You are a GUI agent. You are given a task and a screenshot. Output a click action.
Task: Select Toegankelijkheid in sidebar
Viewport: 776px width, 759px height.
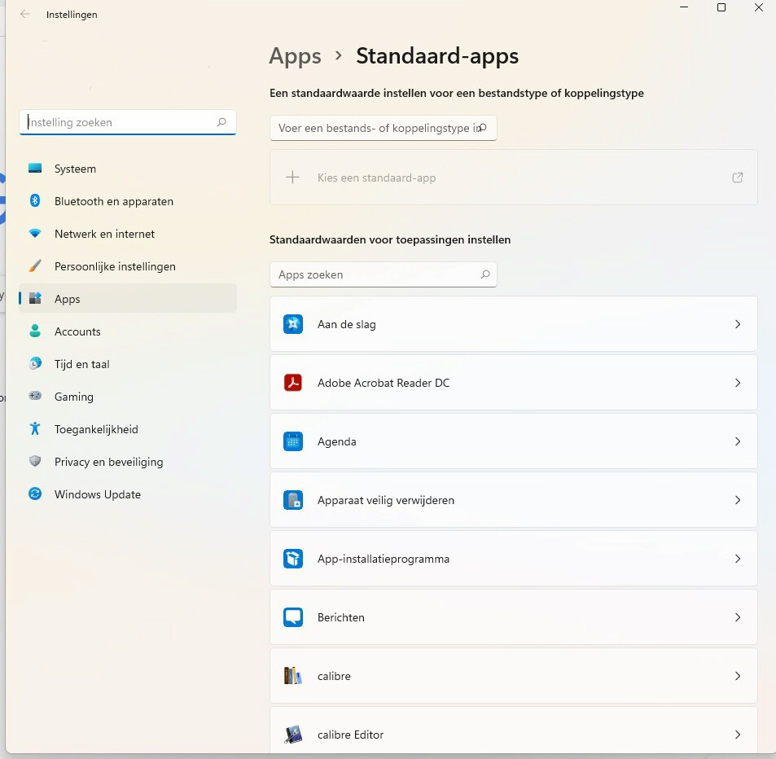coord(128,429)
